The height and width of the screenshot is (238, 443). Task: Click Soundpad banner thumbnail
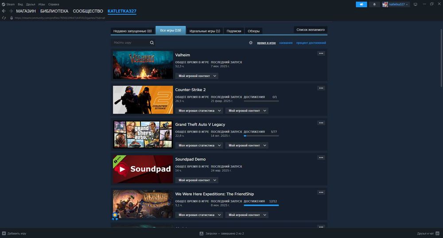pos(143,169)
